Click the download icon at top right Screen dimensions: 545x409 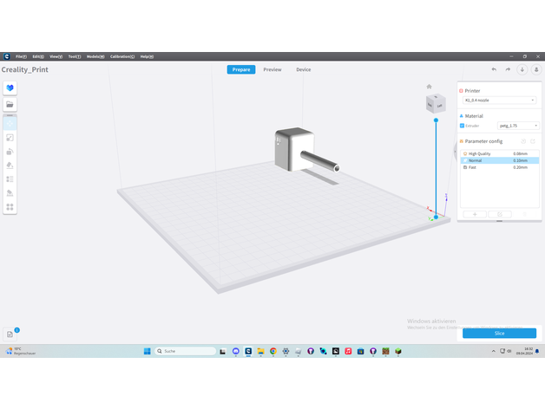[522, 69]
